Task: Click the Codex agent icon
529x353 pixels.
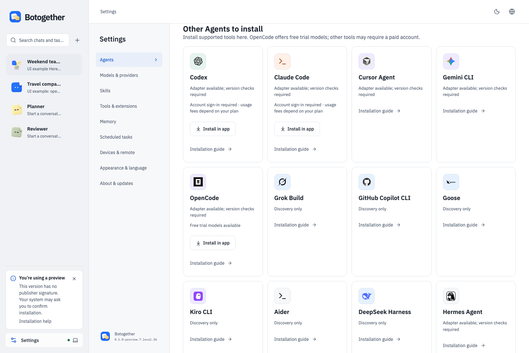Action: (198, 61)
